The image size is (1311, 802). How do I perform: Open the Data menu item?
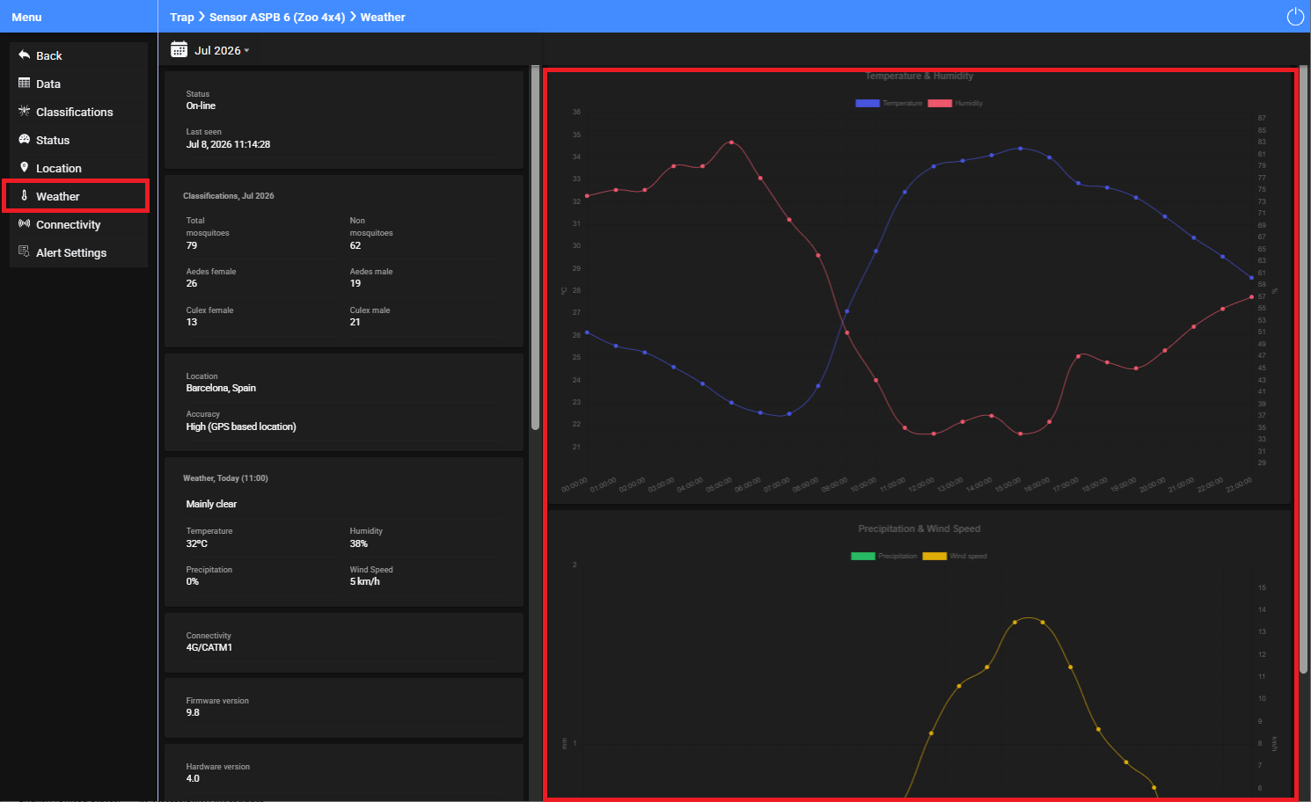78,84
